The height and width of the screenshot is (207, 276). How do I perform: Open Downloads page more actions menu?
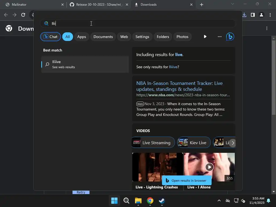[x=267, y=28]
